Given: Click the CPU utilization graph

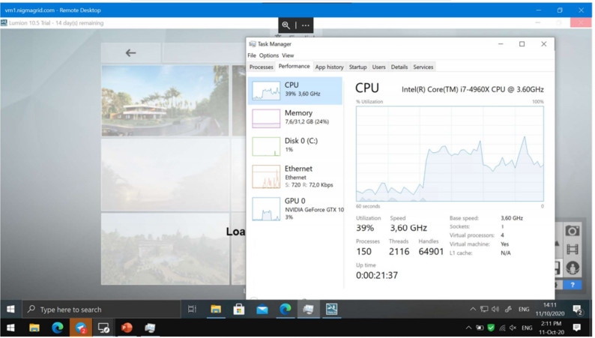Looking at the screenshot, I should [x=452, y=154].
